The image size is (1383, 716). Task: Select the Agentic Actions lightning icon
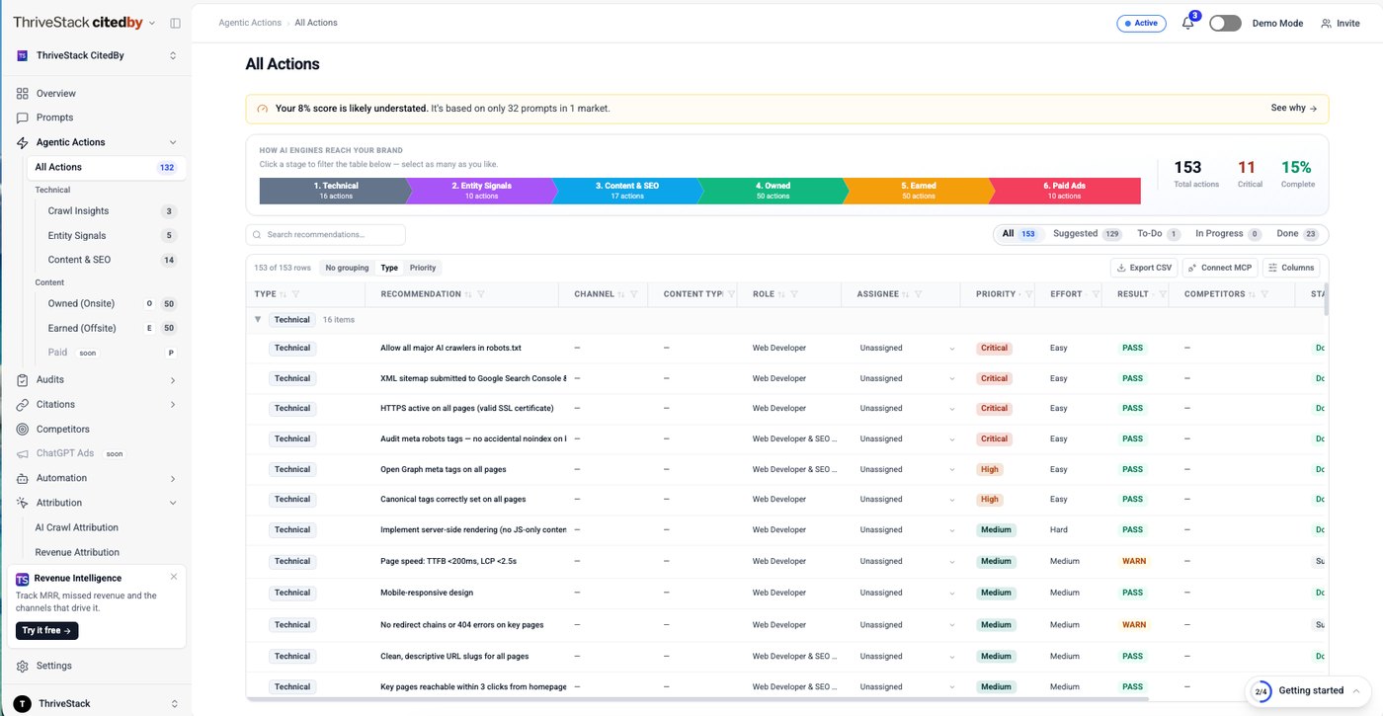23,142
